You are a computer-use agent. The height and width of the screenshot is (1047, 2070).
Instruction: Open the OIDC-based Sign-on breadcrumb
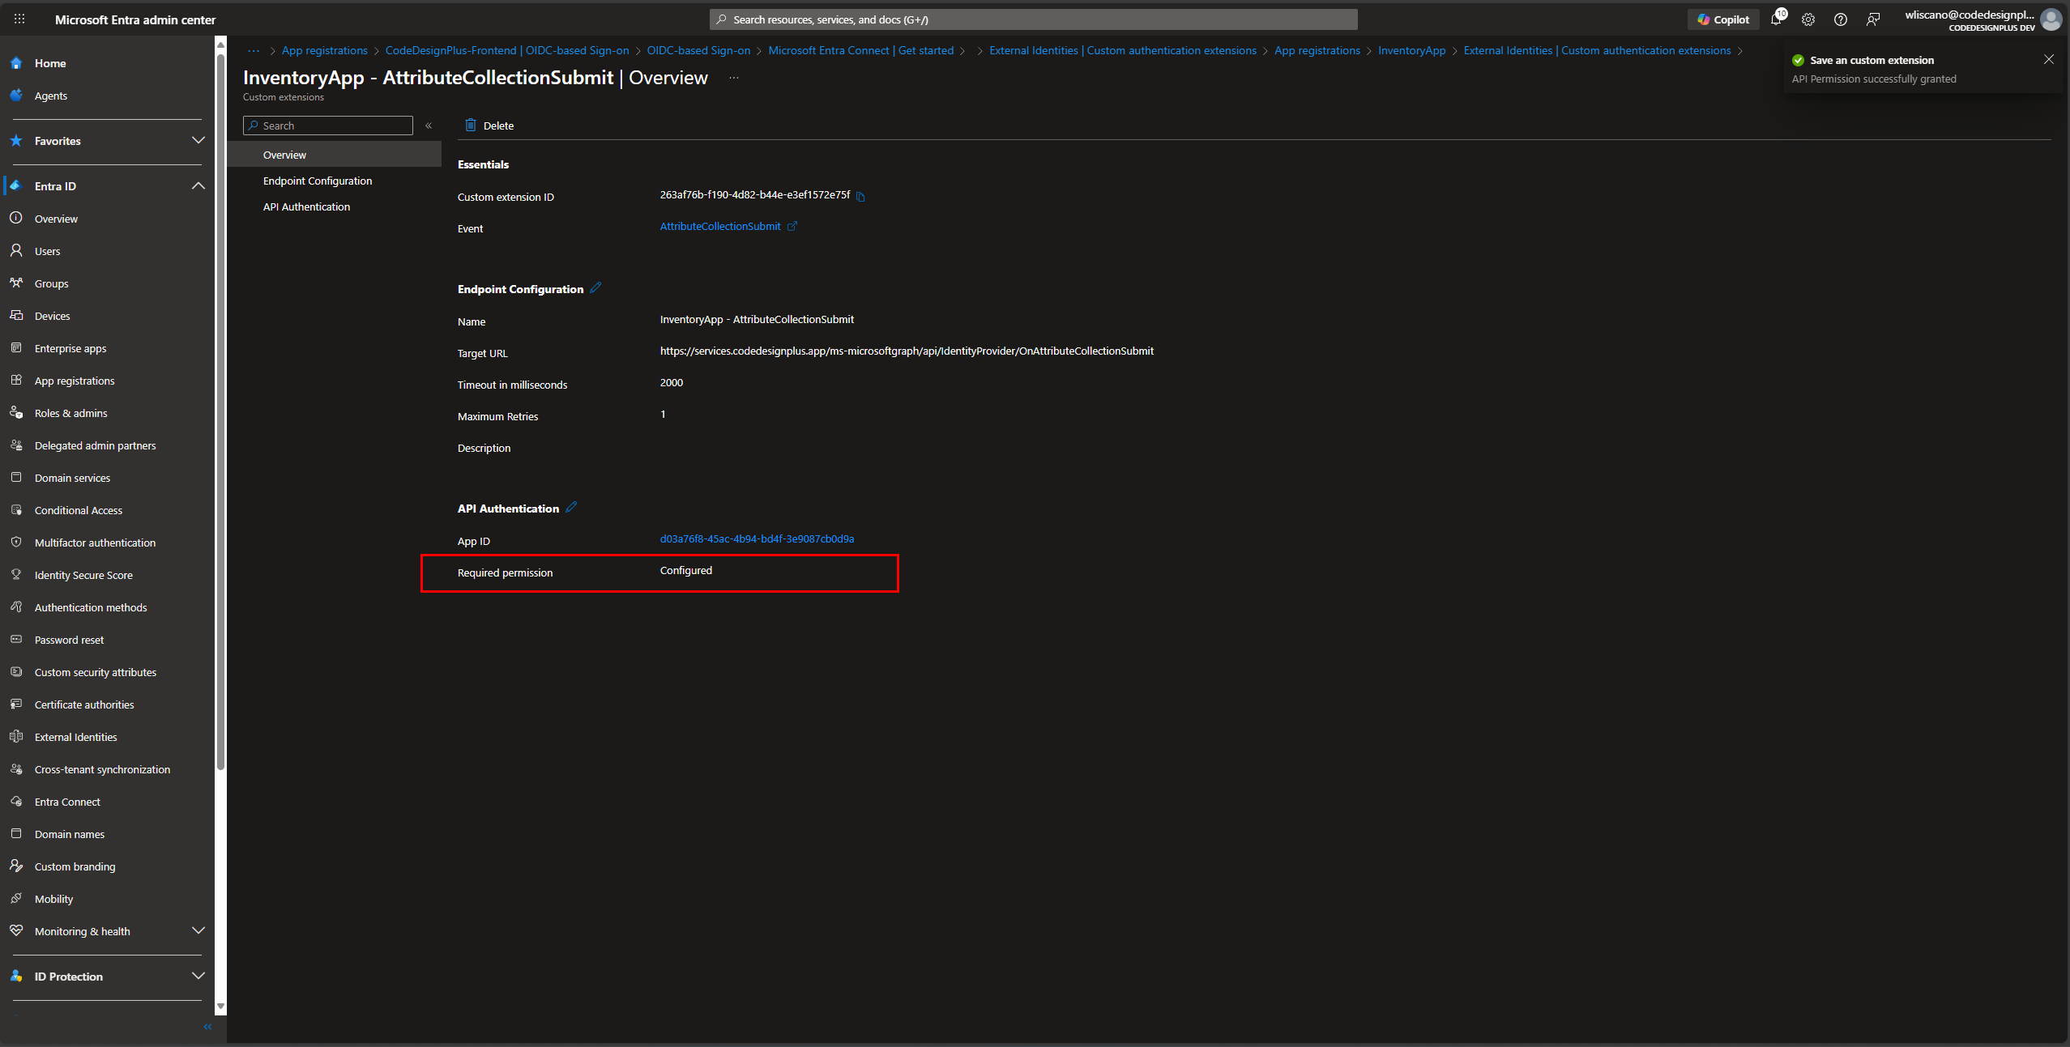698,50
